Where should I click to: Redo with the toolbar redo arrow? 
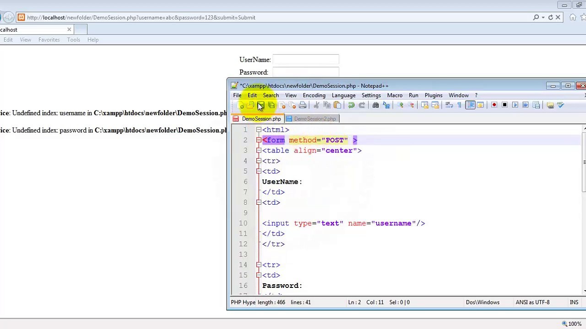(362, 105)
